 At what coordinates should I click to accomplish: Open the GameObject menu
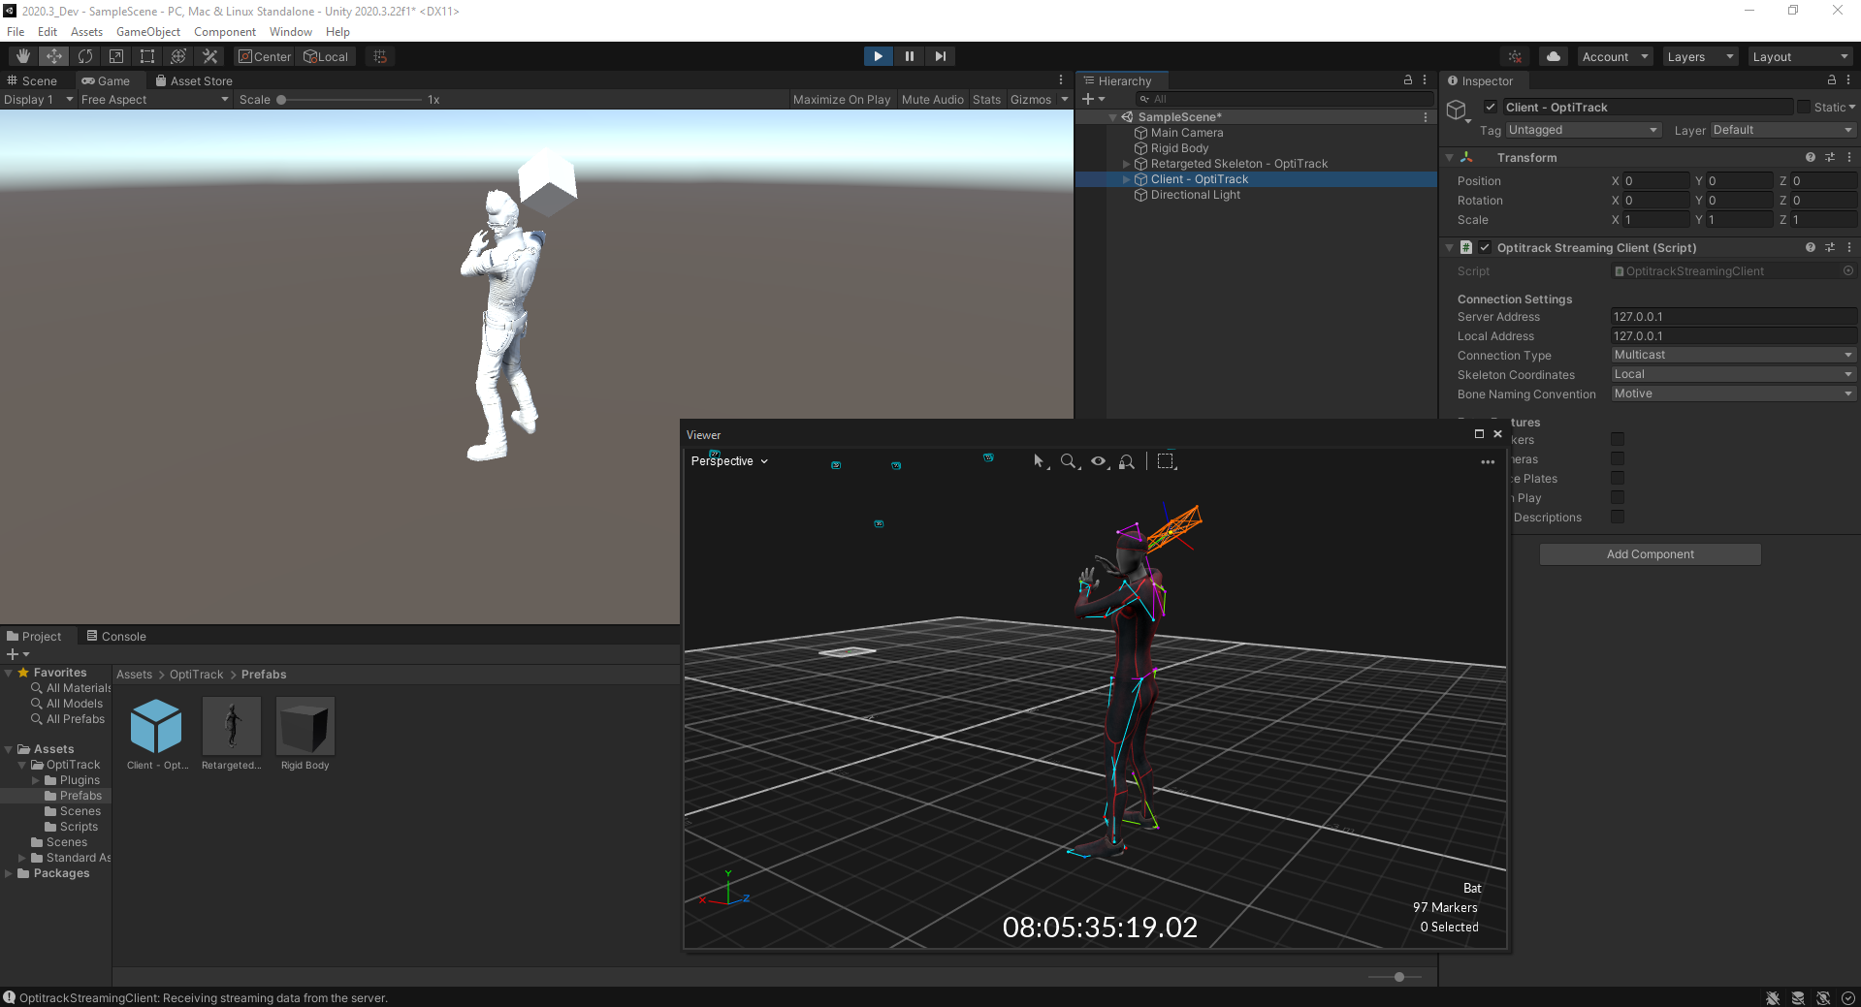[147, 32]
